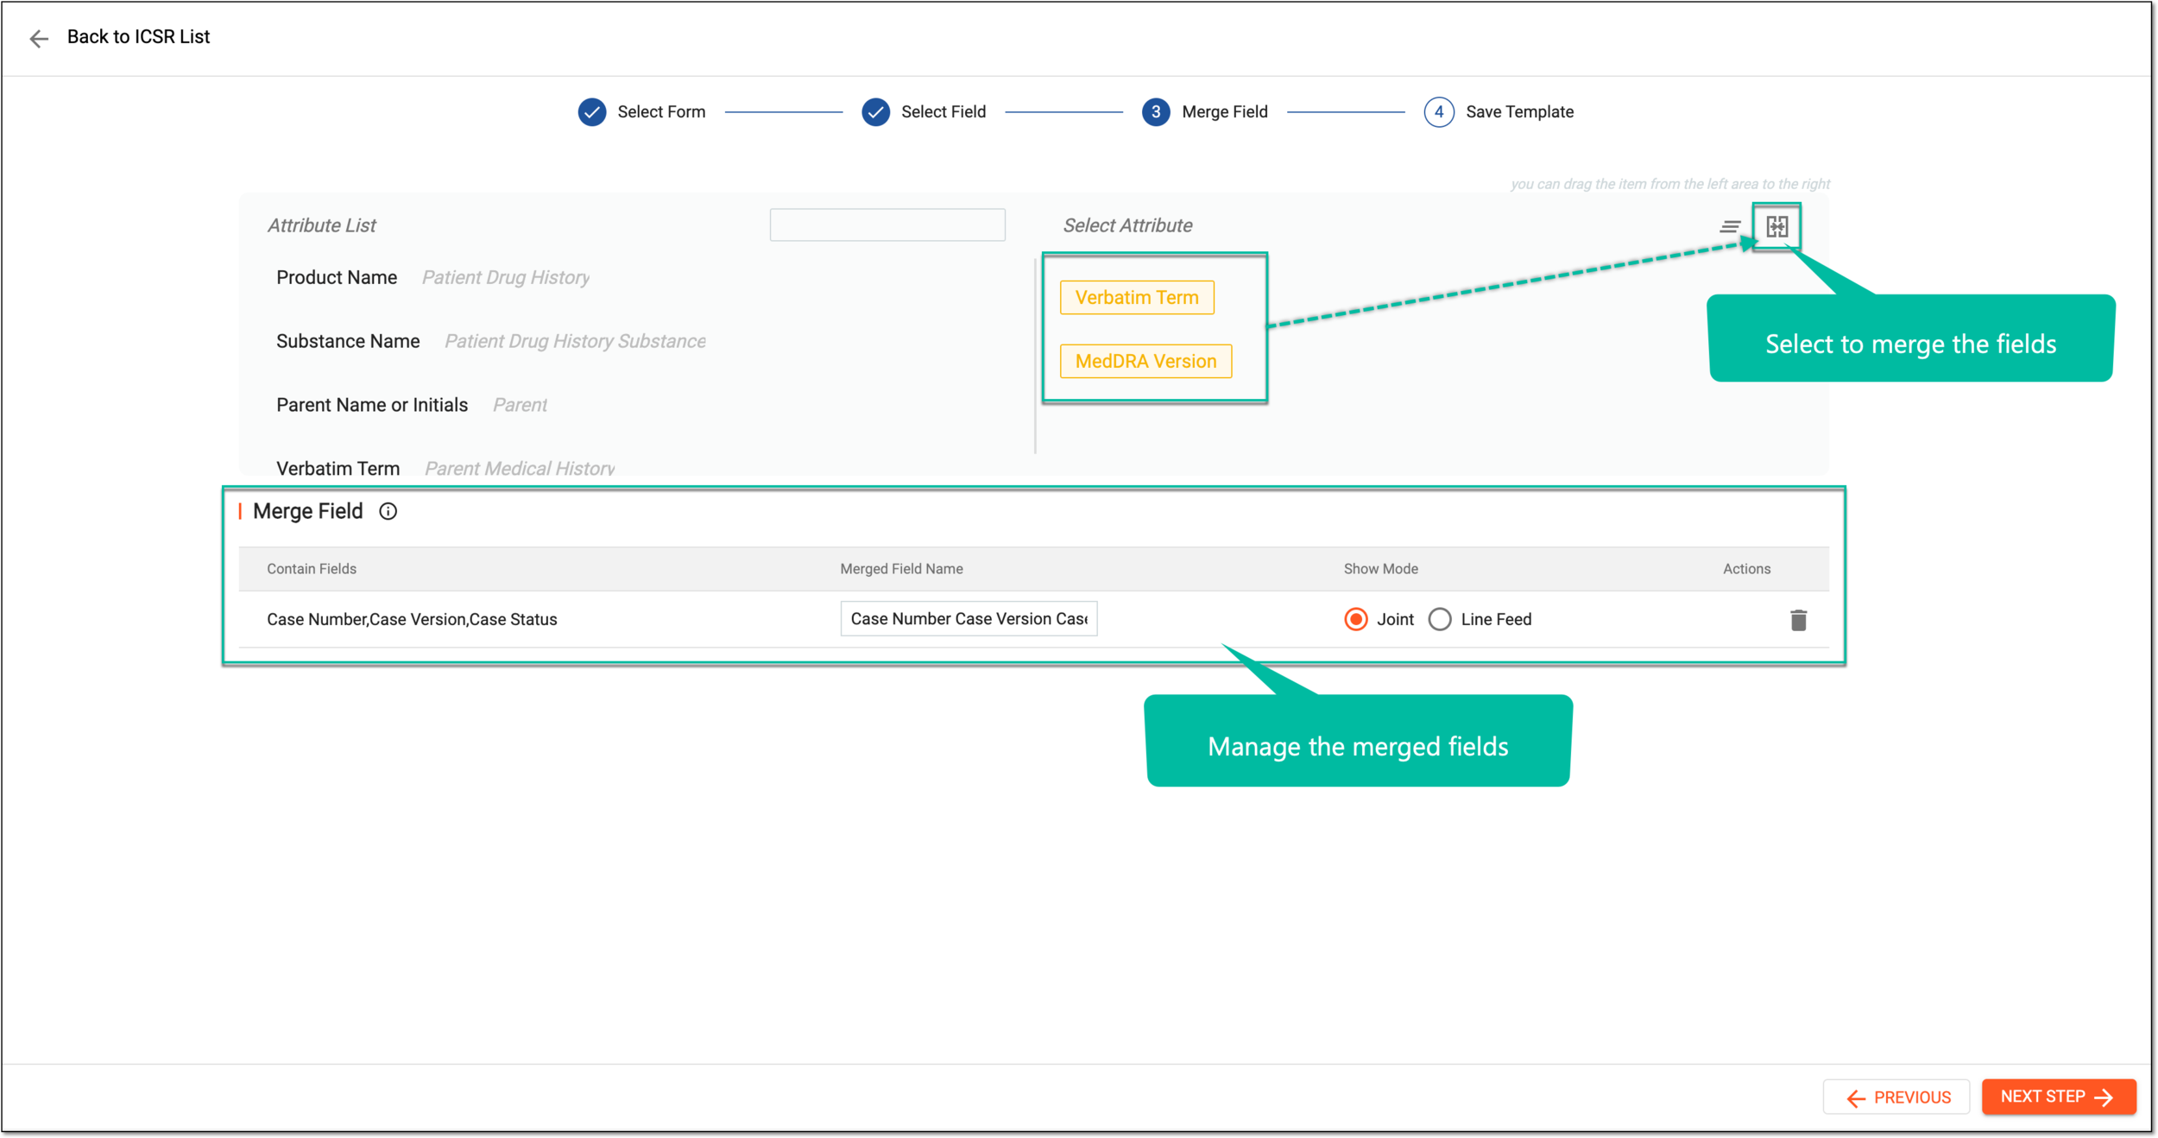
Task: Select Parent Name or Initials attribute
Action: coord(372,405)
